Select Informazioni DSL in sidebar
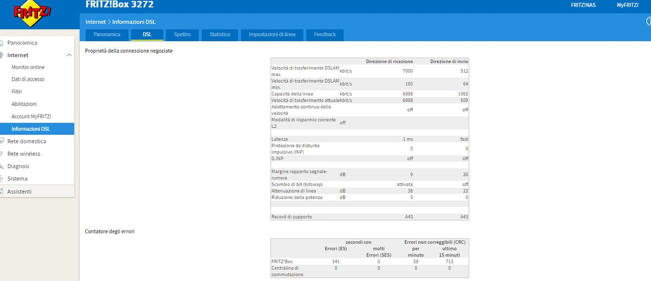Image resolution: width=651 pixels, height=281 pixels. point(37,129)
